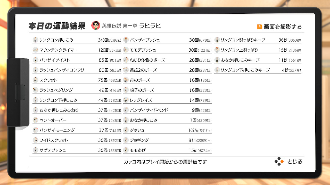Click the 舟のポーズ exercise icon
This screenshot has height=185, width=330.
coord(126,80)
